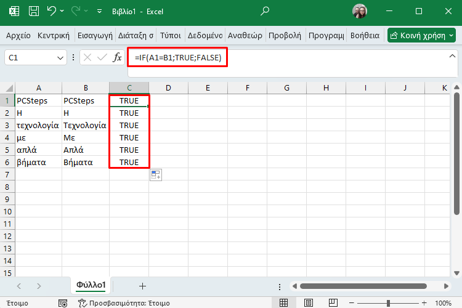This screenshot has height=308, width=462.
Task: Switch to the Τύποι ribbon tab
Action: [170, 35]
